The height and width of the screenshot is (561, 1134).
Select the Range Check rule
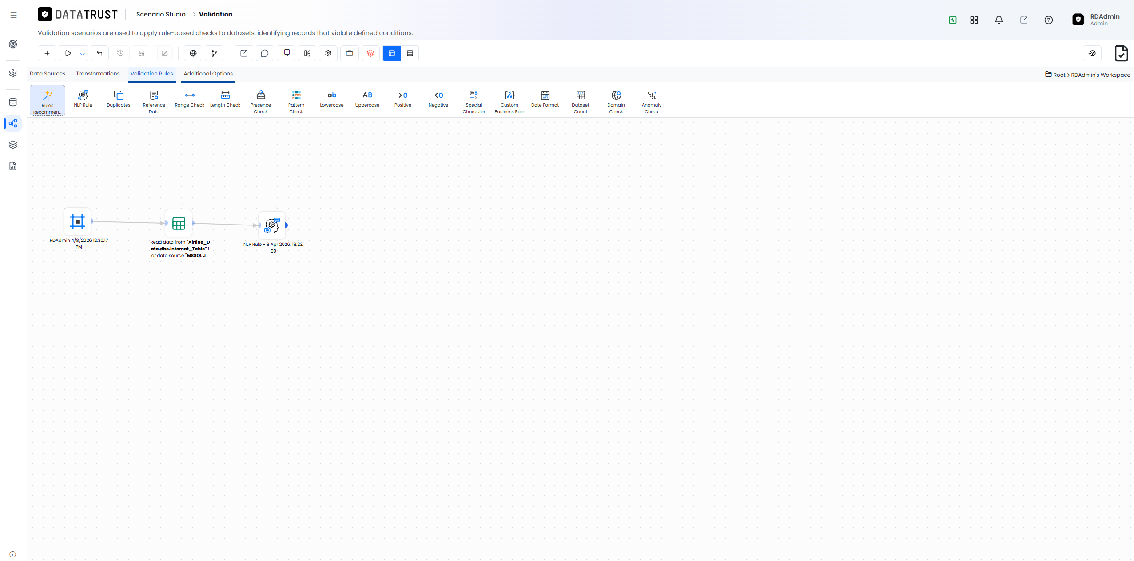coord(190,99)
